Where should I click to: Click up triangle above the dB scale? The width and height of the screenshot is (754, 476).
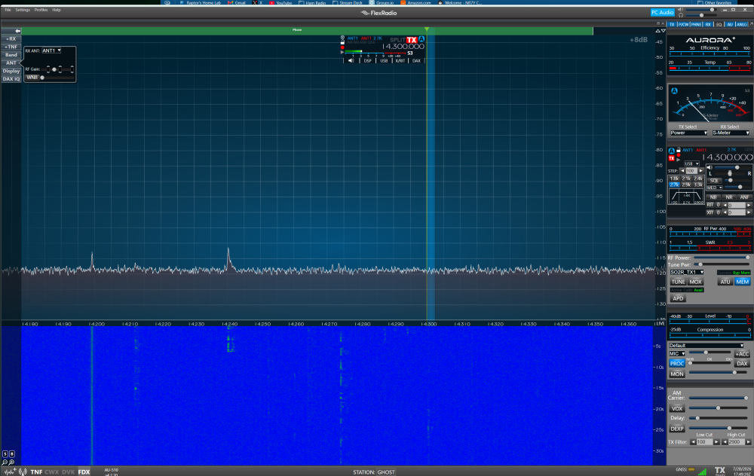click(x=657, y=31)
